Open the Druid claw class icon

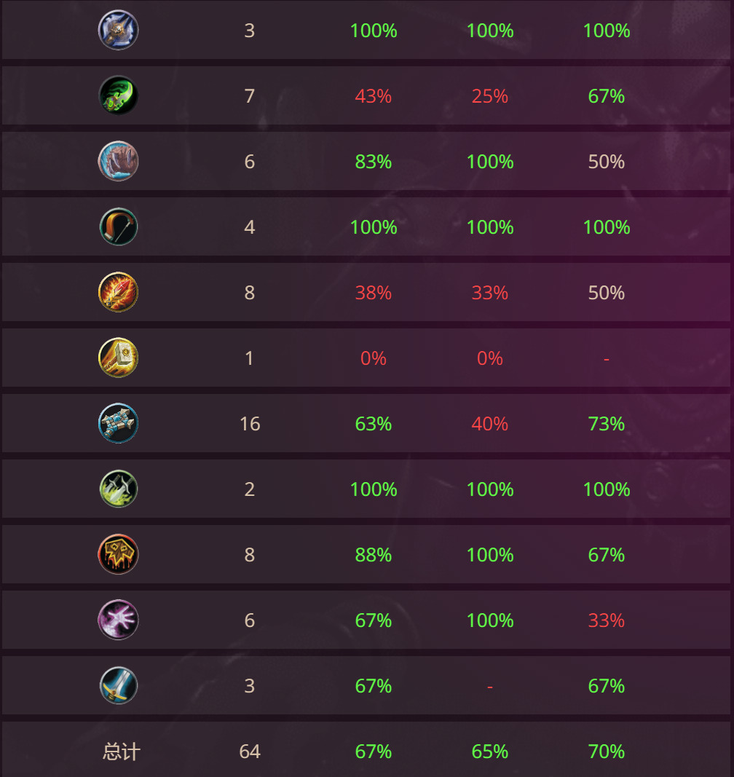(x=118, y=161)
